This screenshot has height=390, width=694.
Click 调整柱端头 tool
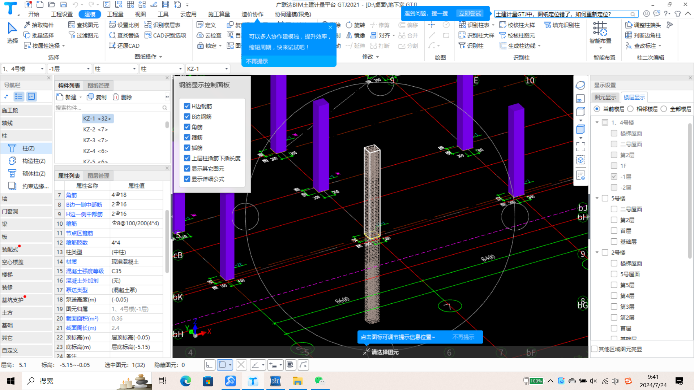click(x=643, y=25)
